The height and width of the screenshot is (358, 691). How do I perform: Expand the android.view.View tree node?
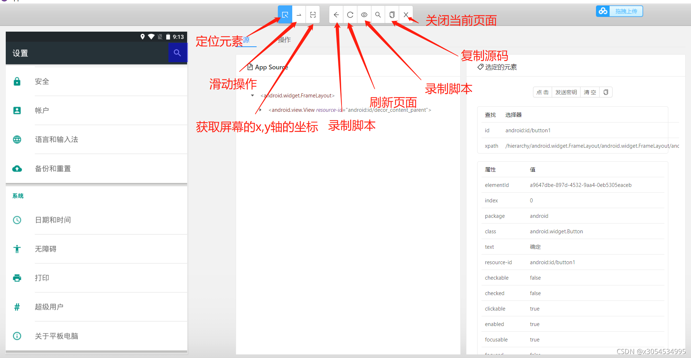point(261,110)
